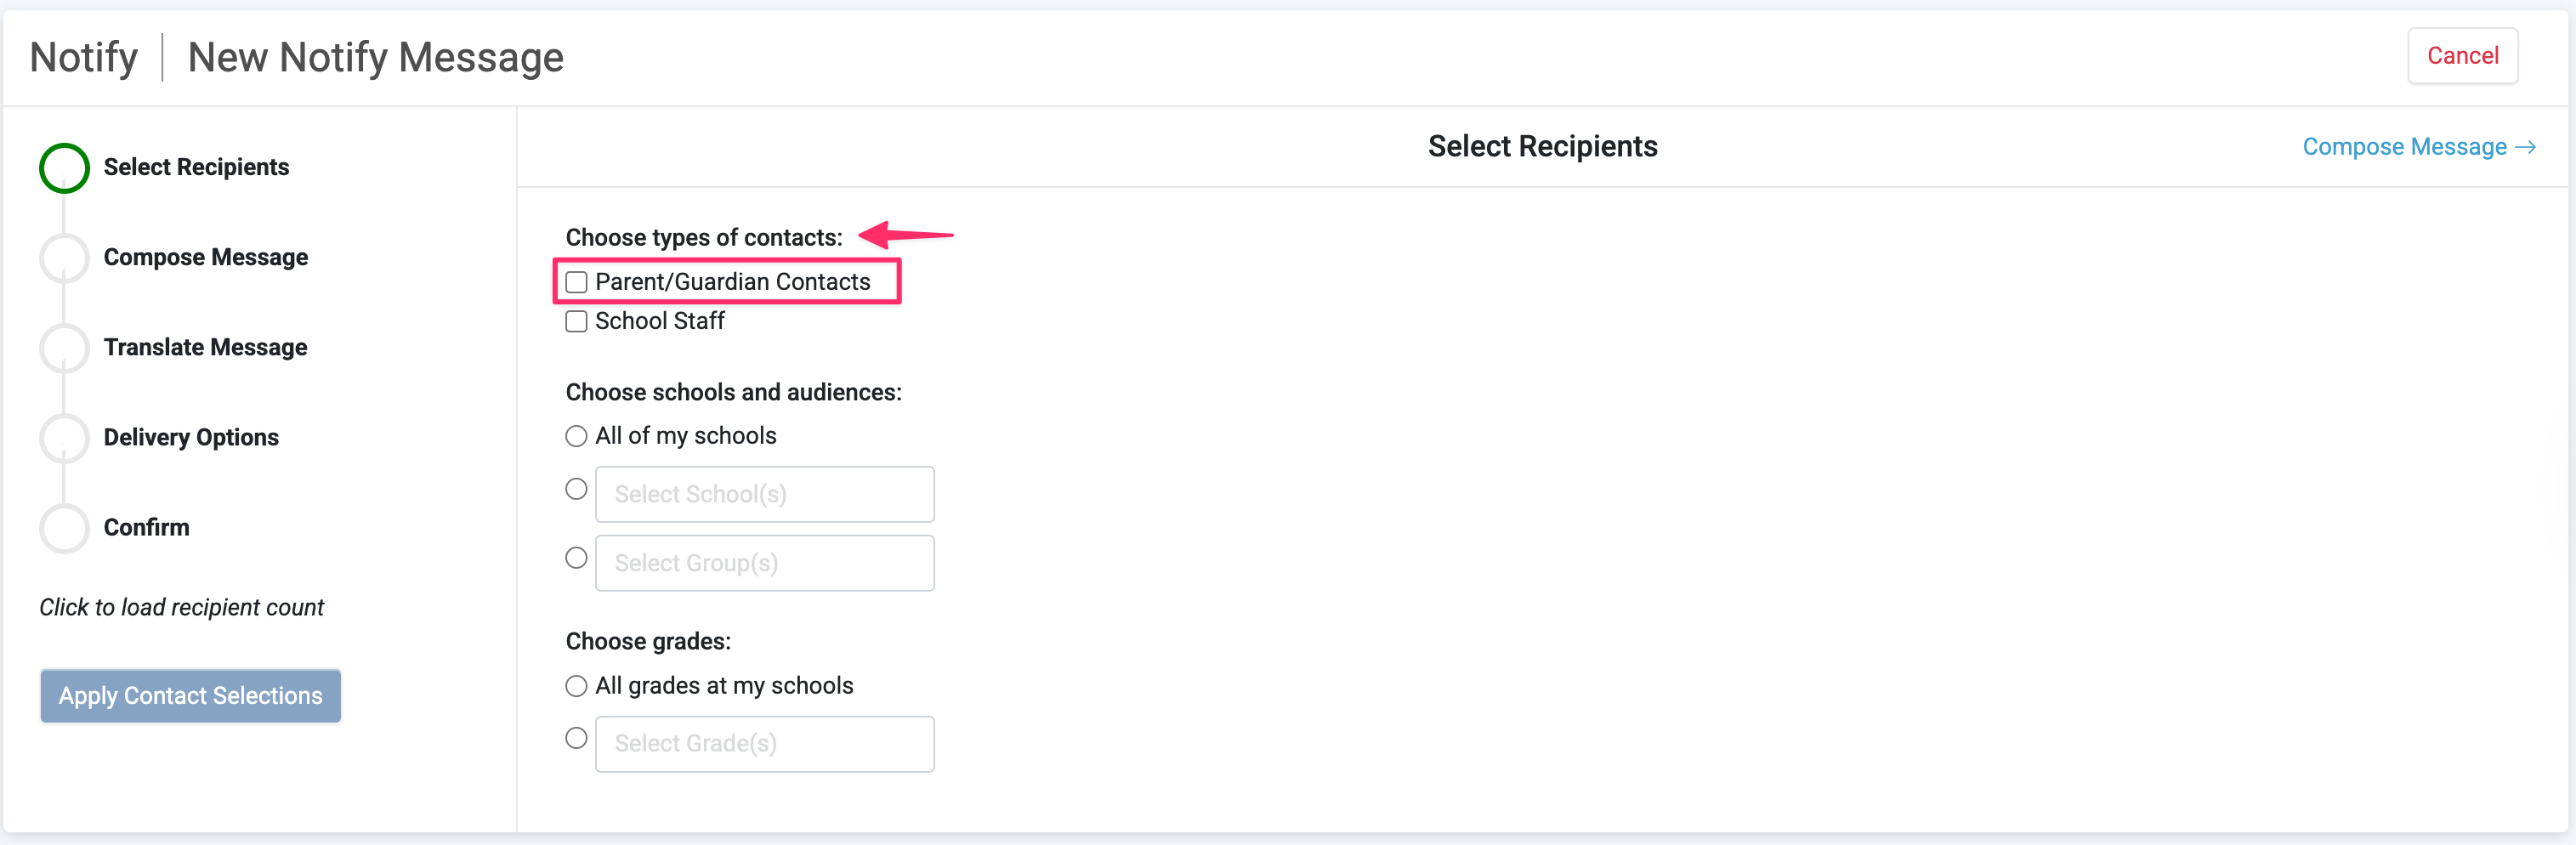Go to Compose Message step in sidebar

(206, 258)
